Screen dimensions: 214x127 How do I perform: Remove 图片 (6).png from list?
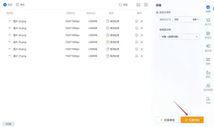142,49
